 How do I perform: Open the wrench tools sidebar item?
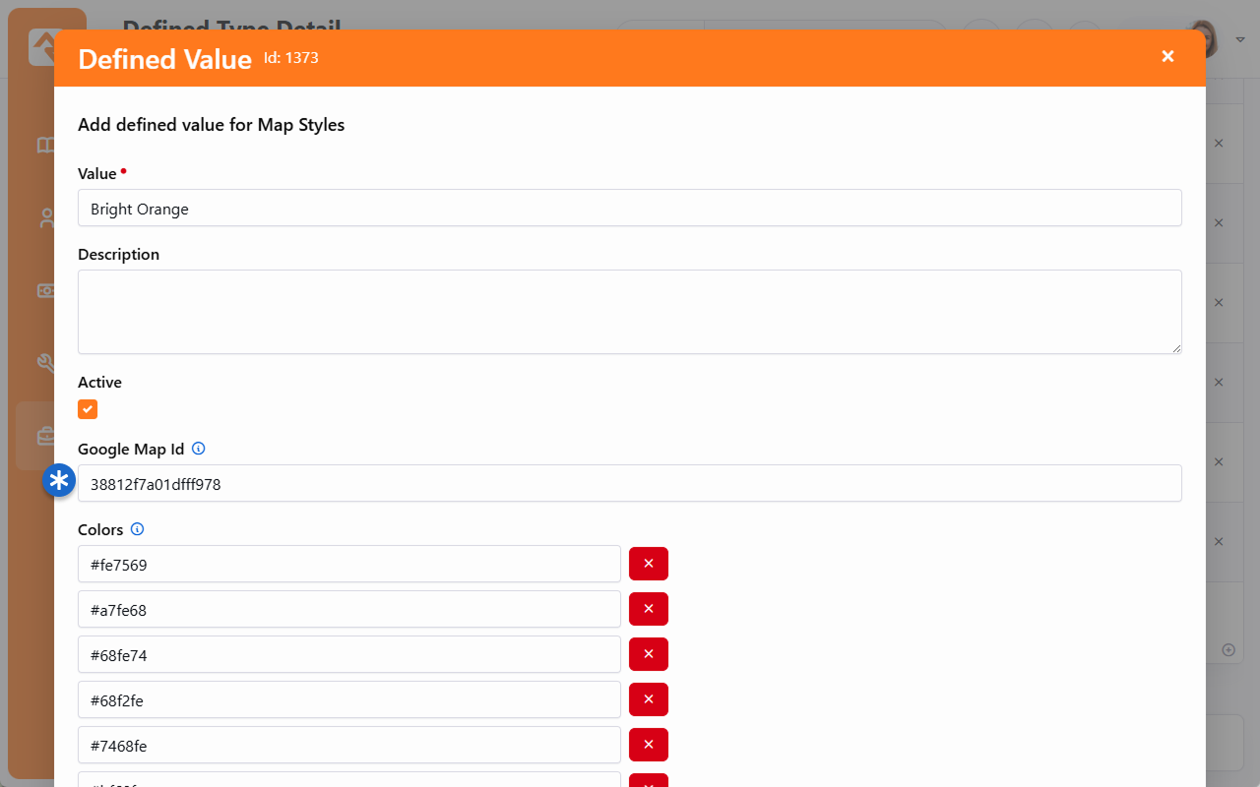pos(46,363)
